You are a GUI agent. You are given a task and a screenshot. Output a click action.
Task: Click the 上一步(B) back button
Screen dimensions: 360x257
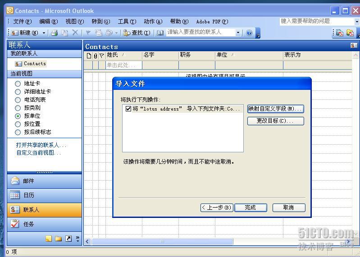click(x=217, y=208)
